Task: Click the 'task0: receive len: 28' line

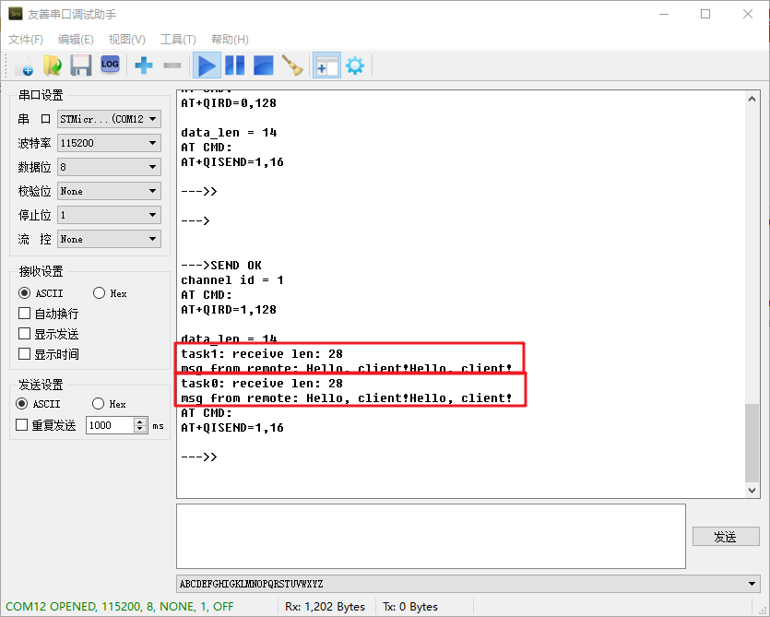Action: (x=262, y=383)
